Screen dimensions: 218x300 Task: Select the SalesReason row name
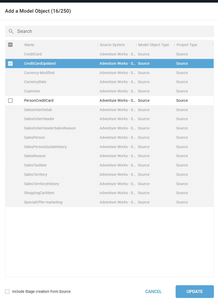pyautogui.click(x=35, y=156)
